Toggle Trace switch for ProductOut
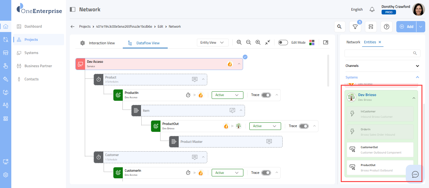The image size is (429, 188). pyautogui.click(x=304, y=126)
